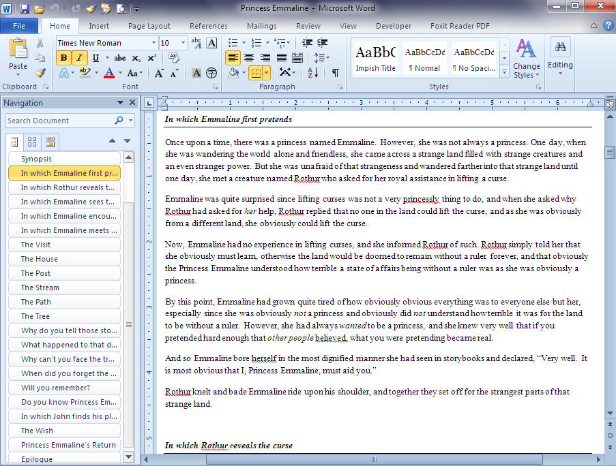Jump to Princess Emmaline's Return heading
Viewport: 616px width, 466px height.
tap(64, 445)
